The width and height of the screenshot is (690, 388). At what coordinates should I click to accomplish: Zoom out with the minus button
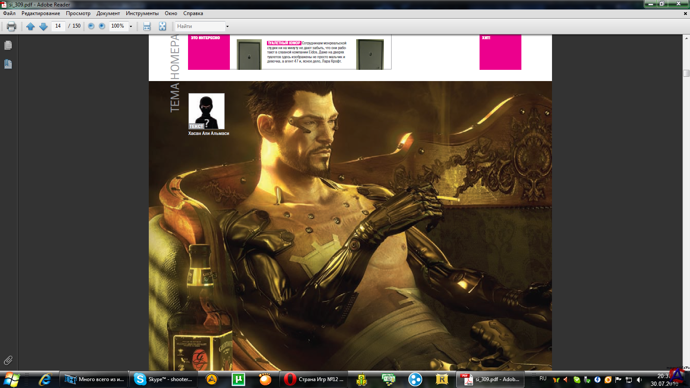point(91,26)
